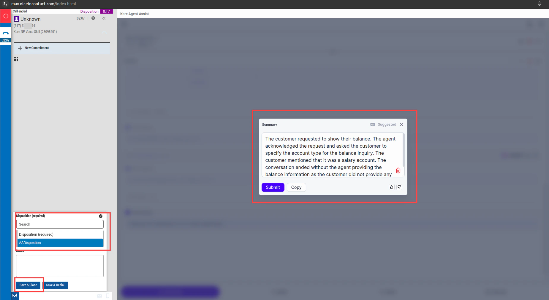Image resolution: width=549 pixels, height=300 pixels.
Task: Click the mail envelope icon
Action: coord(99,296)
